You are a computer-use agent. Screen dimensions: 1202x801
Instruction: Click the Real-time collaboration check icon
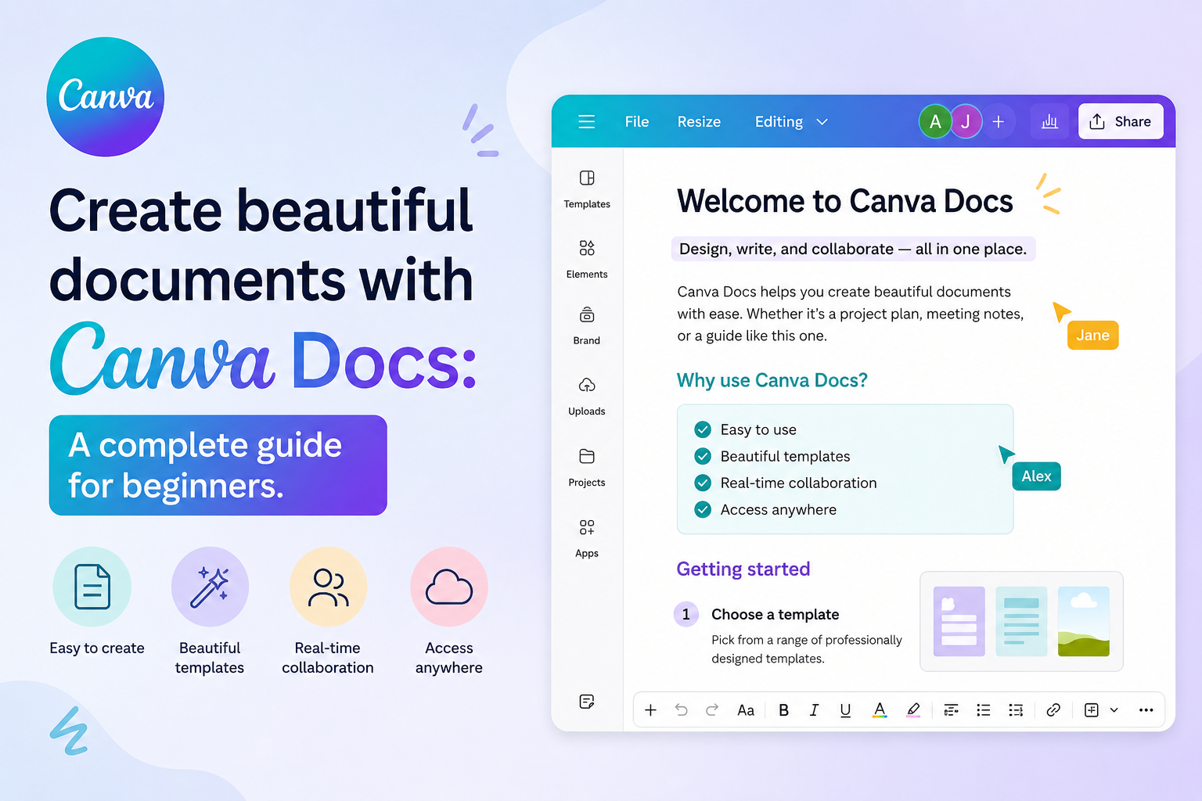(x=703, y=483)
